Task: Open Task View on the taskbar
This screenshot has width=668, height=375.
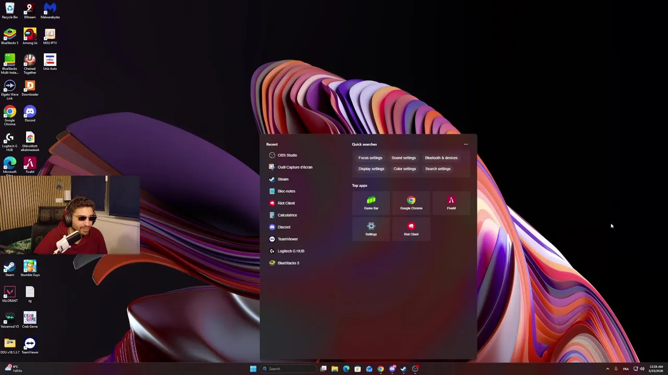Action: [x=324, y=369]
